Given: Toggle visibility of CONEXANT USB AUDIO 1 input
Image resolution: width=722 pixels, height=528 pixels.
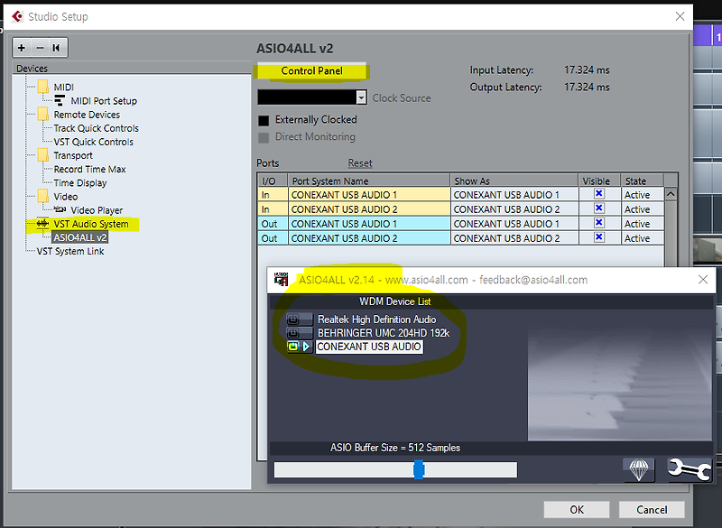Looking at the screenshot, I should point(598,194).
